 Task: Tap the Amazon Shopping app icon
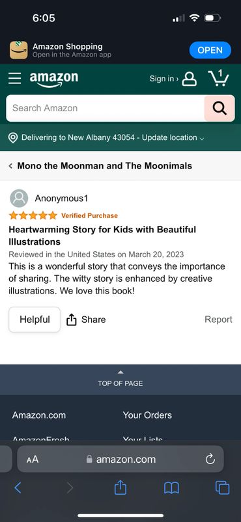tap(19, 50)
